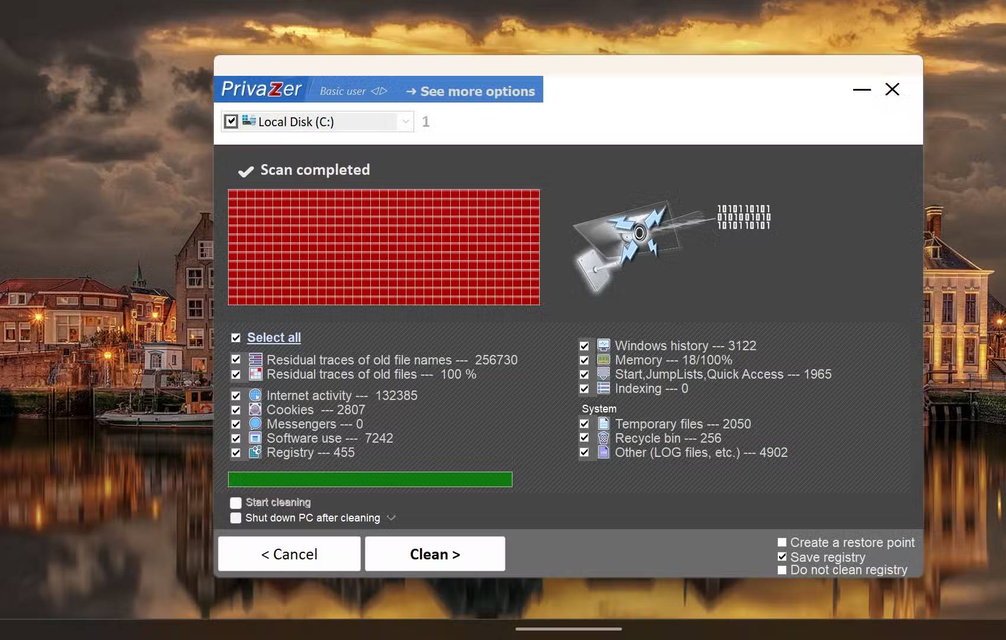The height and width of the screenshot is (640, 1006).
Task: Click the Scan completed checkmark icon
Action: [x=245, y=171]
